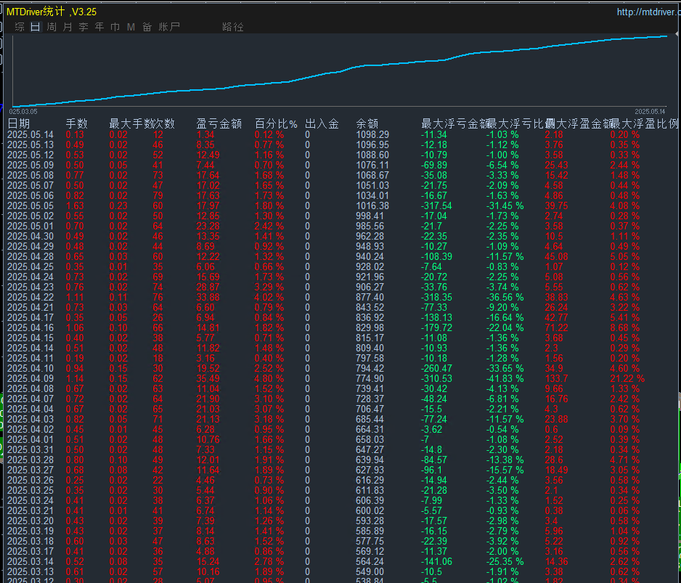Click max floating loss -310.53
This screenshot has width=681, height=583.
click(436, 378)
